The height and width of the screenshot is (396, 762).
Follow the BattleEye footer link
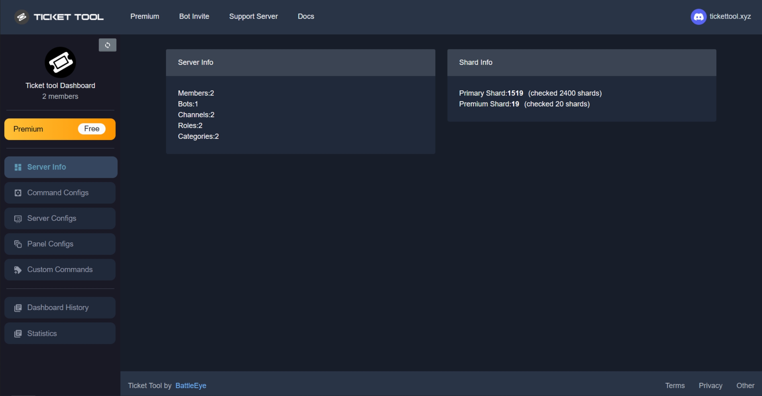tap(191, 385)
